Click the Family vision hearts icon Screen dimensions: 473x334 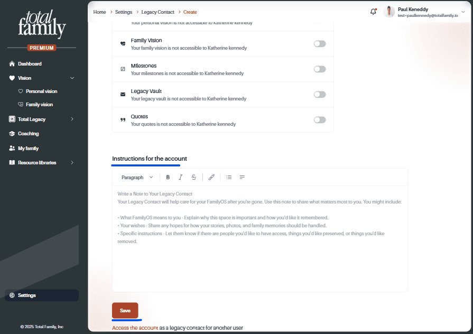pyautogui.click(x=21, y=105)
